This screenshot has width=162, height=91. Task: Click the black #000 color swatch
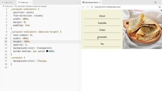[x=47, y=51]
